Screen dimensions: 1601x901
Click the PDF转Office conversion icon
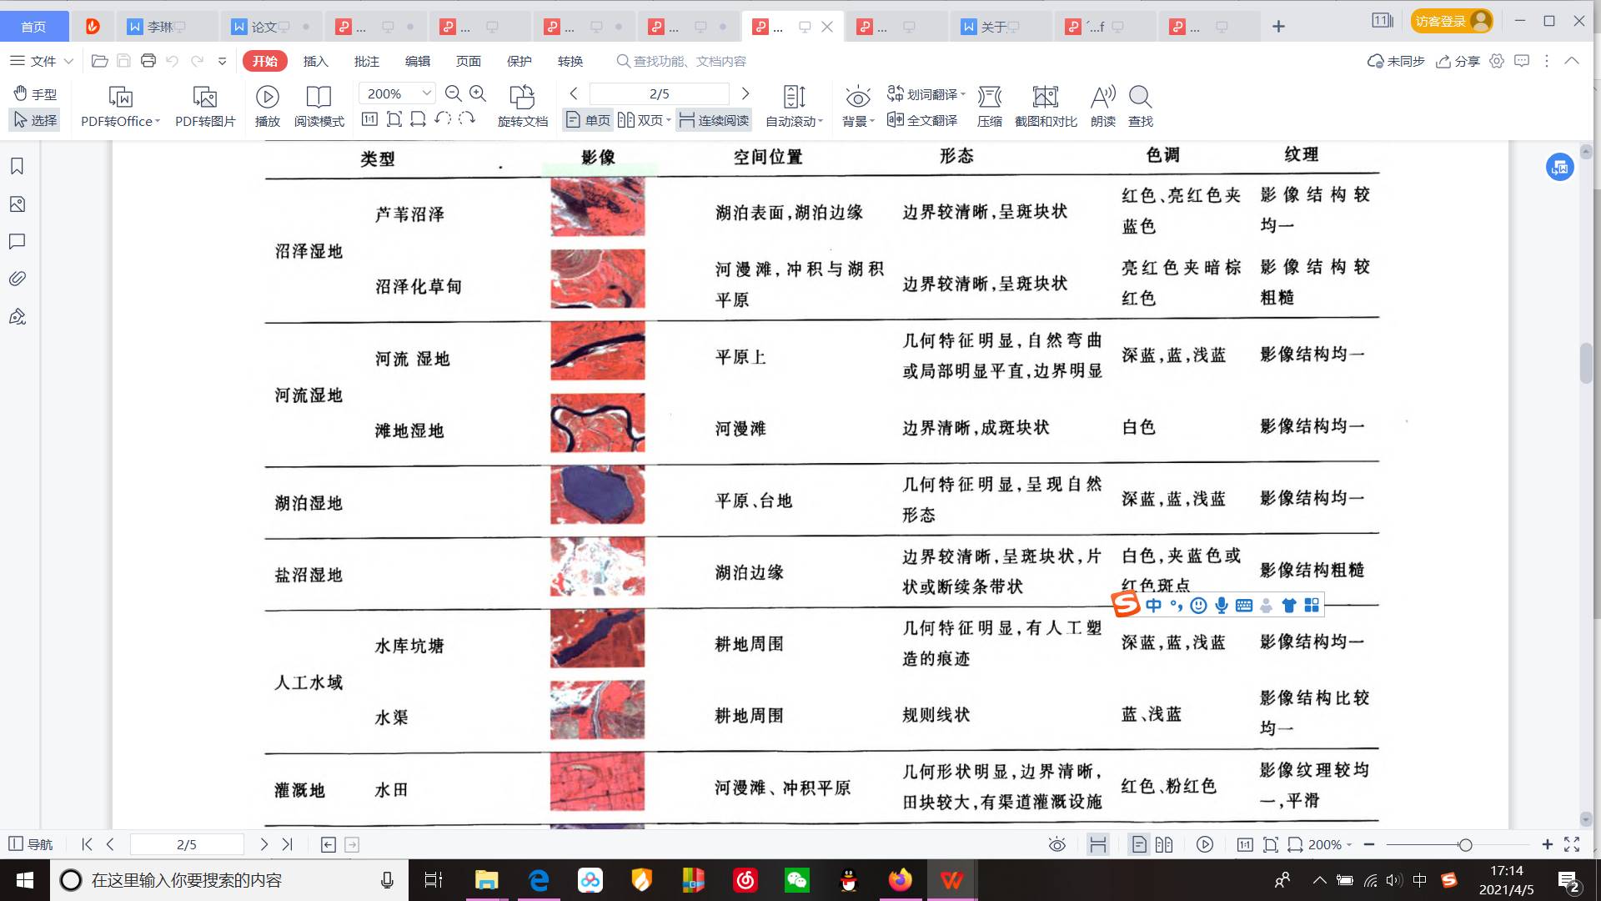click(x=120, y=98)
